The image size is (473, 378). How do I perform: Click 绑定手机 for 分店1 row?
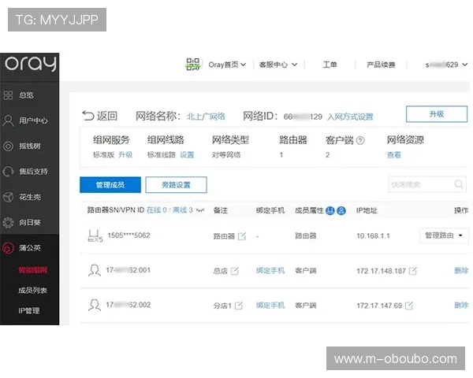click(270, 306)
